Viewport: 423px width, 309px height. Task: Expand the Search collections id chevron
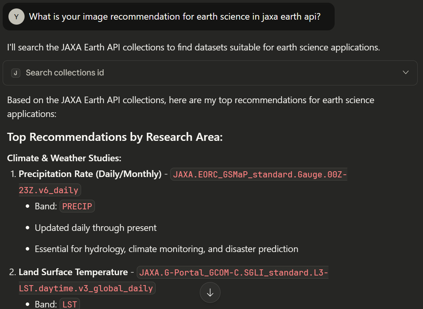406,73
